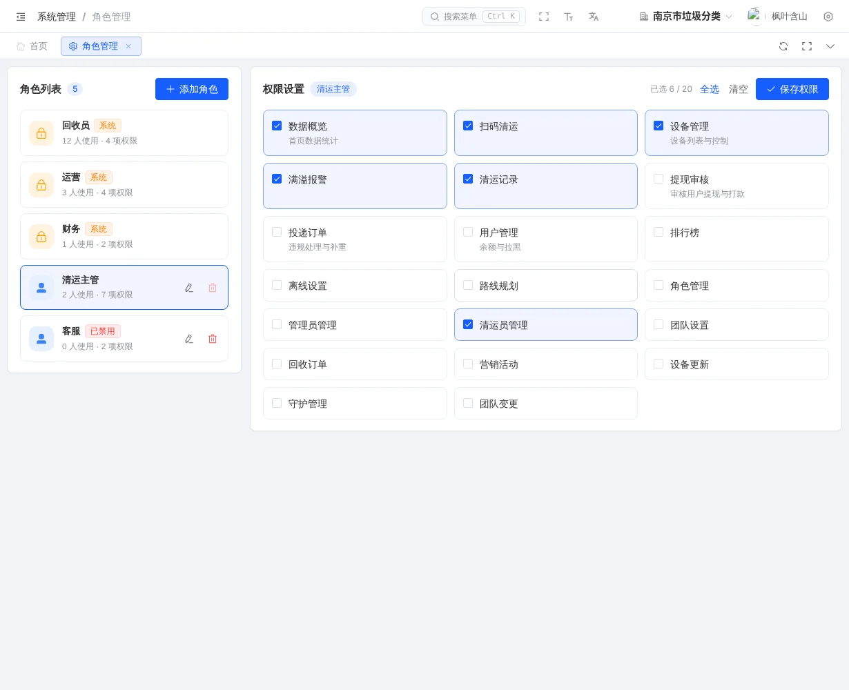Image resolution: width=849 pixels, height=690 pixels.
Task: Go to 系统管理 breadcrumb
Action: click(57, 17)
